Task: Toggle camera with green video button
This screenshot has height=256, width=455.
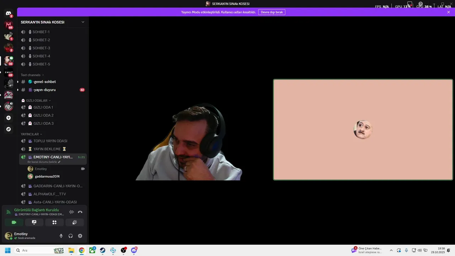Action: coord(14,222)
